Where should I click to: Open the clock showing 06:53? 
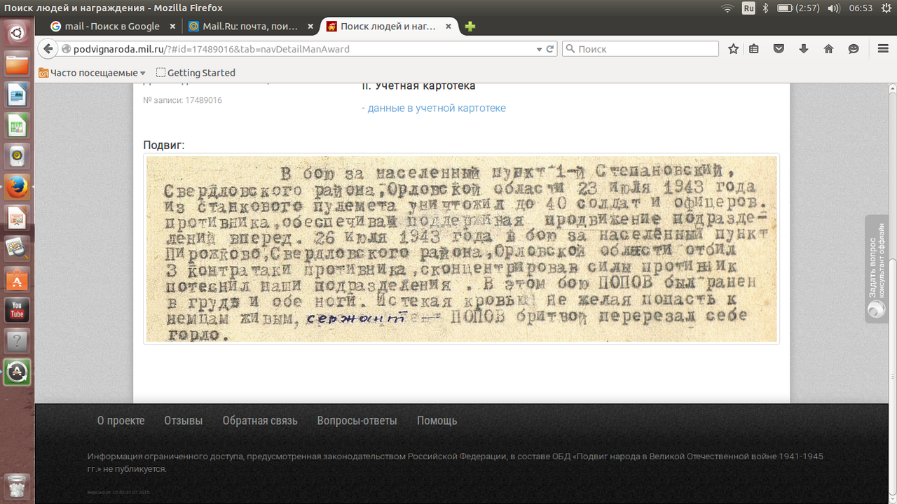click(861, 8)
